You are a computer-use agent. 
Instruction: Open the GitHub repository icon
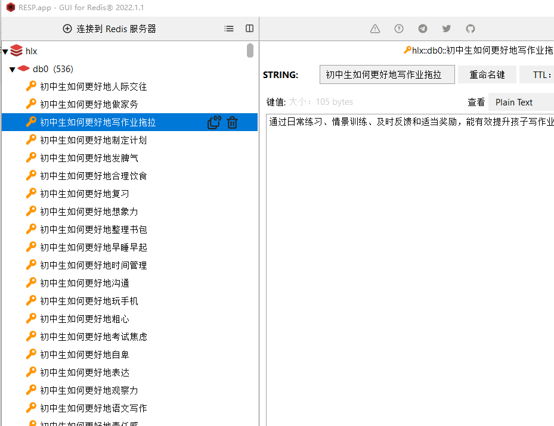pos(471,29)
